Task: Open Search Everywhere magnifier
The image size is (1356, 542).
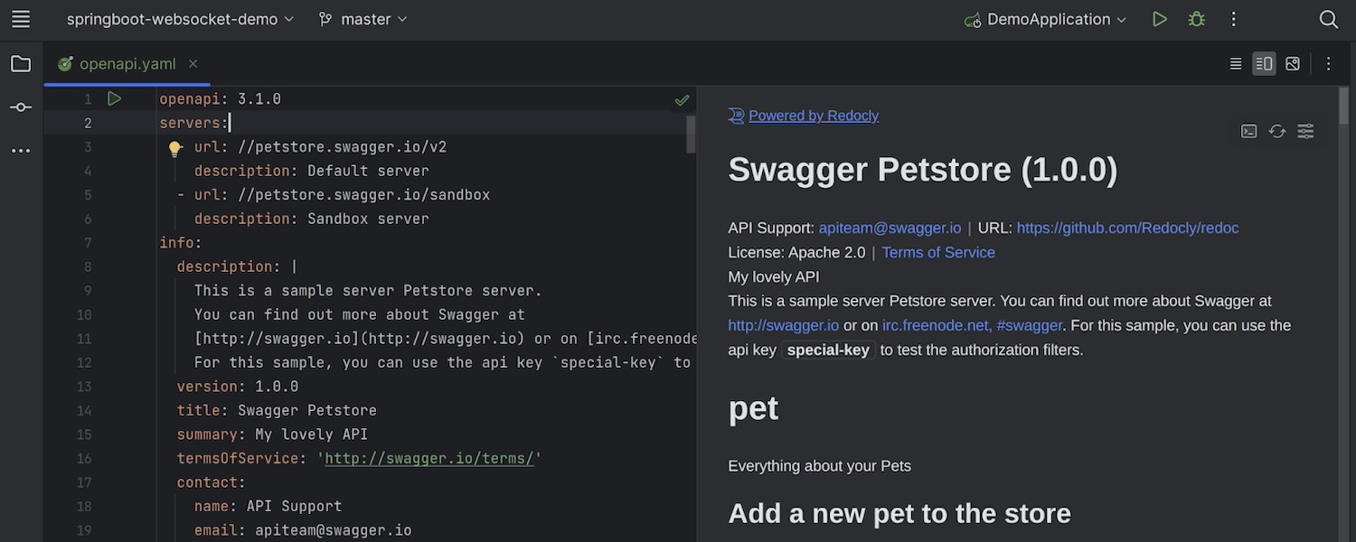Action: point(1328,19)
